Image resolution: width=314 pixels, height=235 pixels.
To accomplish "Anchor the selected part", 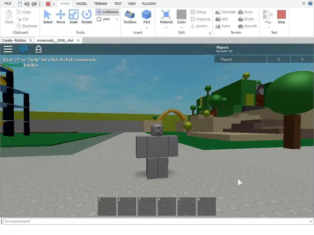I will pos(199,26).
